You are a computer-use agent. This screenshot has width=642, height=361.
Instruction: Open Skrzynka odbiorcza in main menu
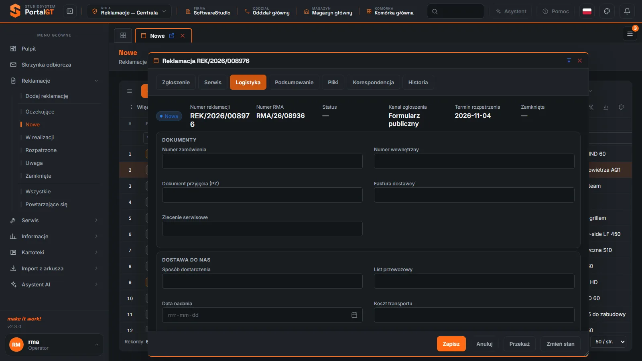tap(54, 65)
